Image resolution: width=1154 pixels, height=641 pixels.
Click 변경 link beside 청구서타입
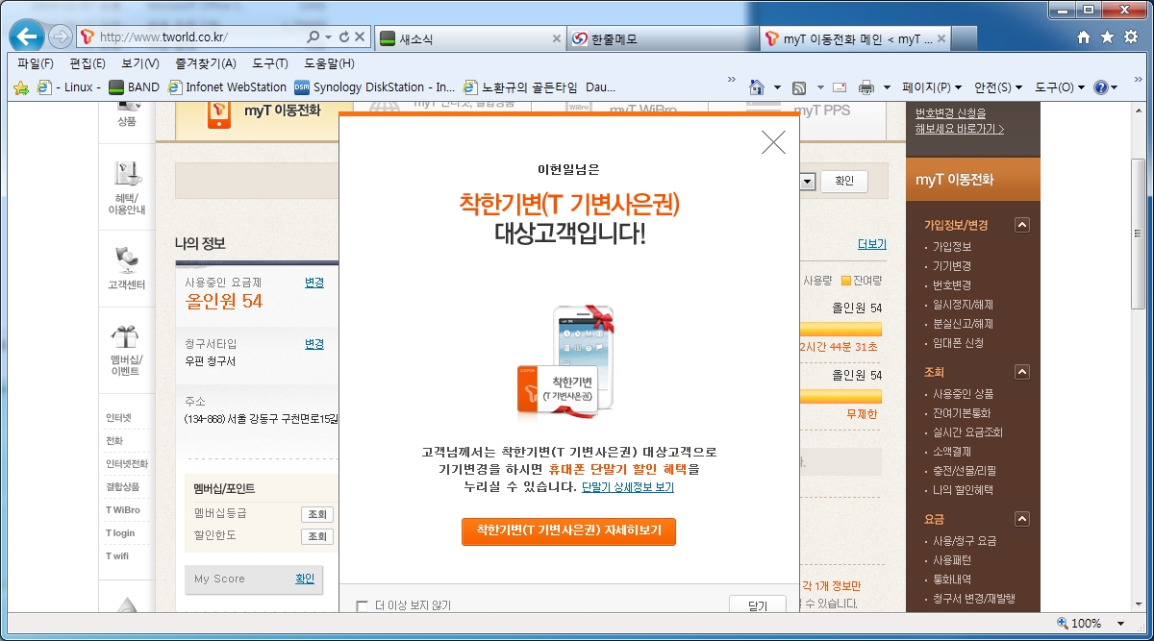pyautogui.click(x=314, y=343)
